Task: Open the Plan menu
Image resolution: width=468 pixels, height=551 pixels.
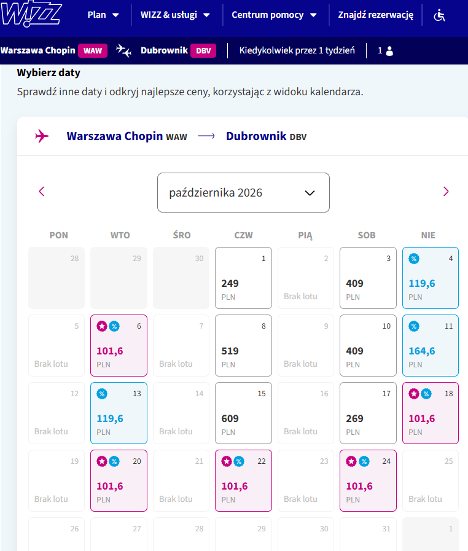Action: click(x=103, y=15)
